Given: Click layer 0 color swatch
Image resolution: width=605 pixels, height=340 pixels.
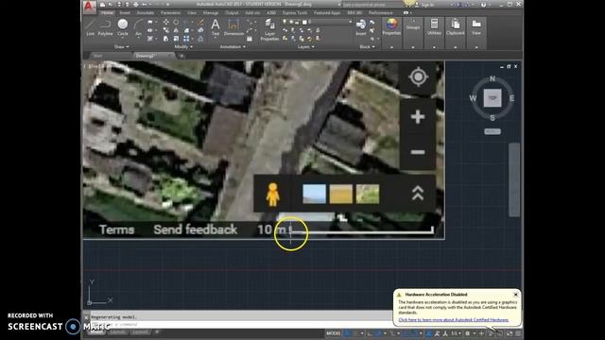Looking at the screenshot, I should tap(304, 22).
